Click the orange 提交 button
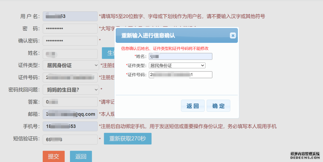The width and height of the screenshot is (323, 162). (x=54, y=156)
